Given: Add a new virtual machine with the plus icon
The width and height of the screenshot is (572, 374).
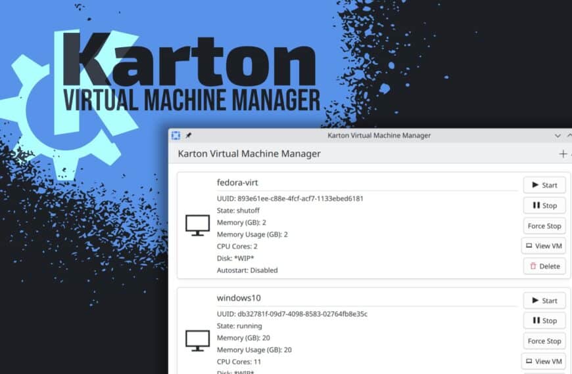Looking at the screenshot, I should tap(563, 154).
